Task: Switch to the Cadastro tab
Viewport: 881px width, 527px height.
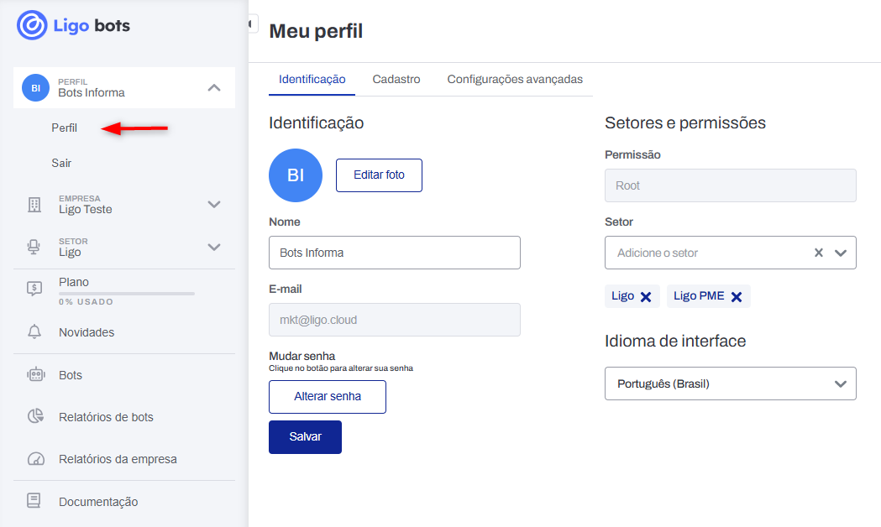Action: click(x=396, y=79)
